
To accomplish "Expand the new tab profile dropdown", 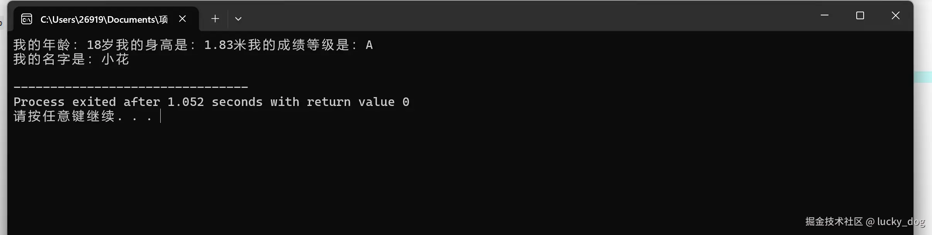I will click(238, 18).
